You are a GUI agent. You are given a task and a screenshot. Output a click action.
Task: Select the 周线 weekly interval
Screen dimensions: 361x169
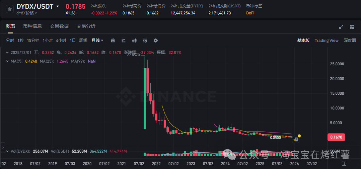[x=83, y=40]
